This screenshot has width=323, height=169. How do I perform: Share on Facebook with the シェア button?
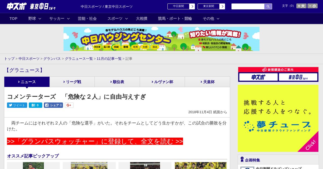point(53,105)
